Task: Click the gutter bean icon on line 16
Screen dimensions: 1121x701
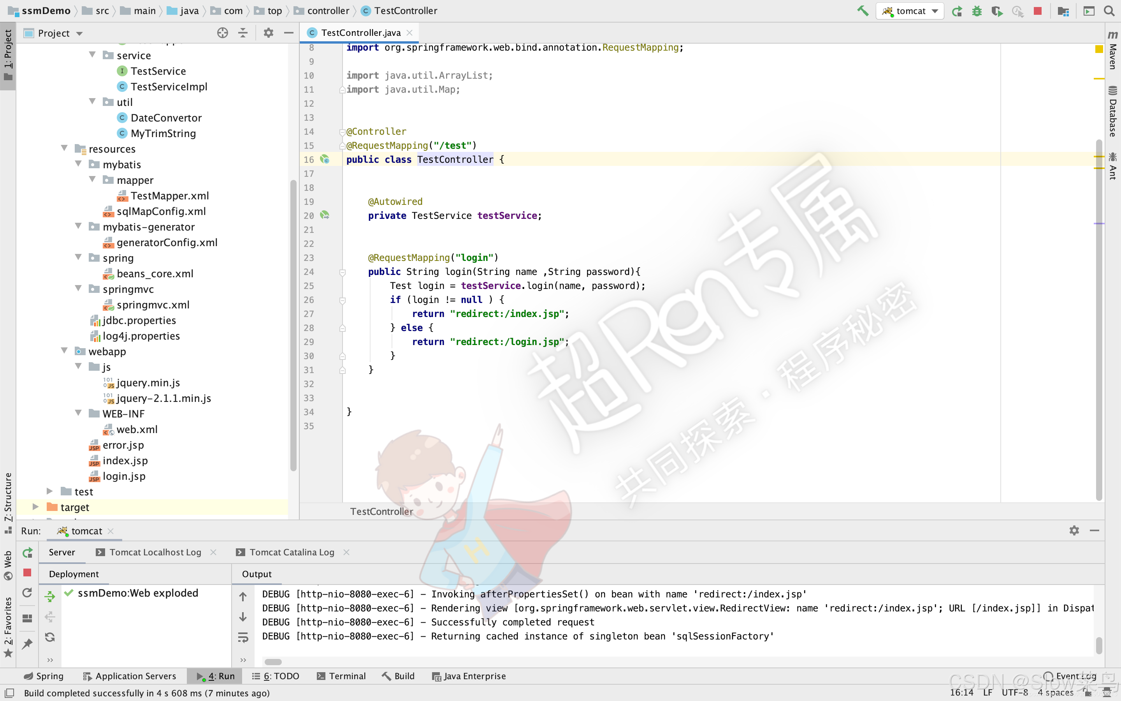Action: tap(325, 160)
